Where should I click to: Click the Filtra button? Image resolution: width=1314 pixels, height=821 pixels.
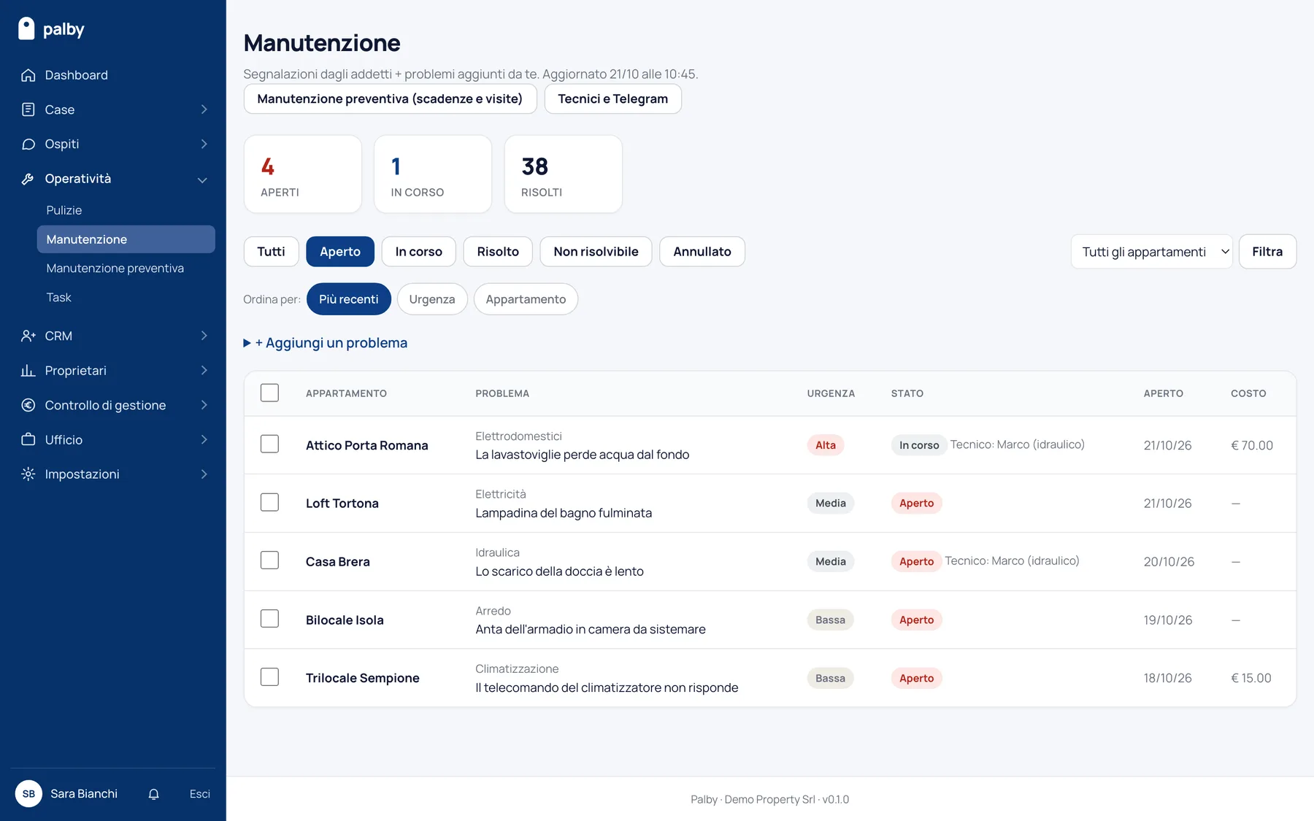coord(1267,252)
